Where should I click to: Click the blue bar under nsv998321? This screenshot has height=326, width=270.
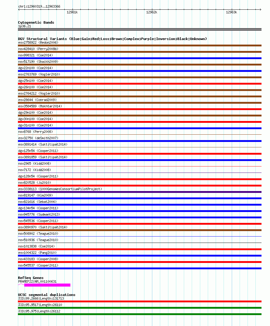pyautogui.click(x=140, y=58)
